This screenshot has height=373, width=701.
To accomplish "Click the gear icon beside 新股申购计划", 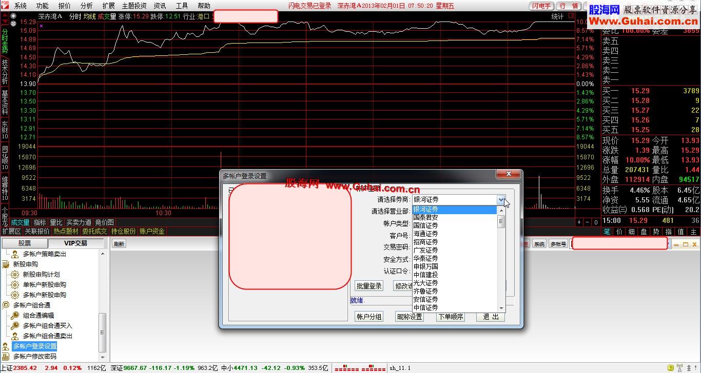I will (15, 275).
